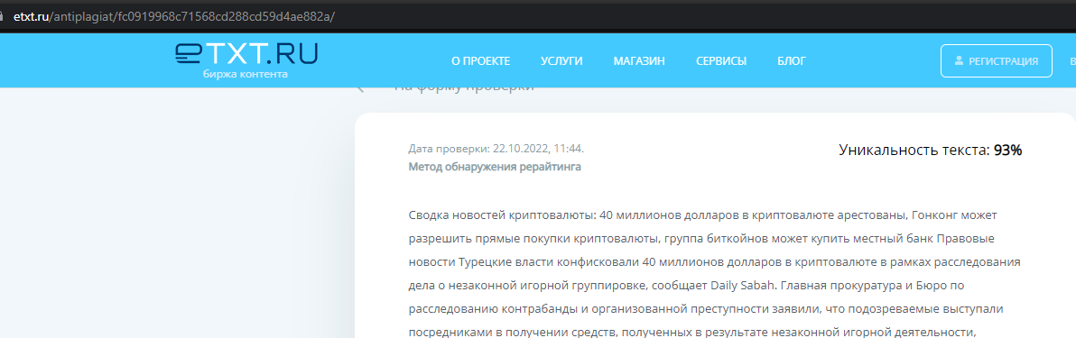Click the browser address bar URL

pyautogui.click(x=174, y=16)
